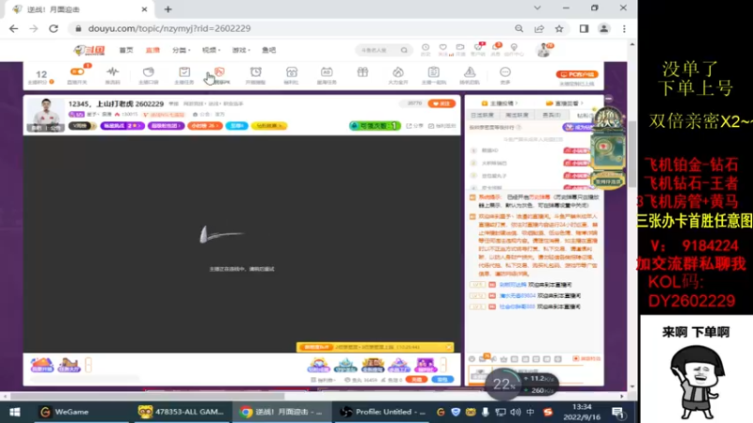Click the streamer avatar thumbnail

pyautogui.click(x=45, y=115)
